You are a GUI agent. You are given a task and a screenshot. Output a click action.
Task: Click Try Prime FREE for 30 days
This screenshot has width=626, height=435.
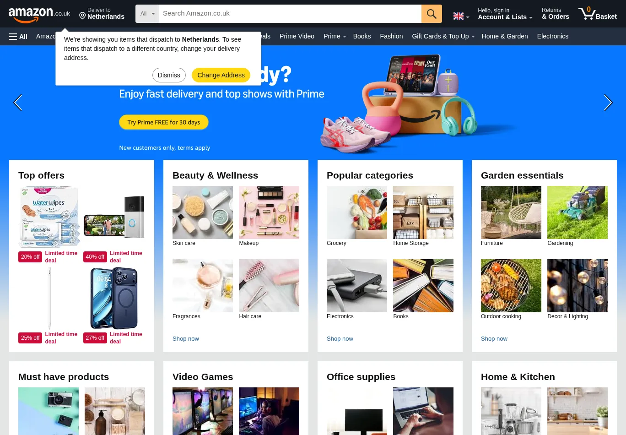[x=164, y=122]
